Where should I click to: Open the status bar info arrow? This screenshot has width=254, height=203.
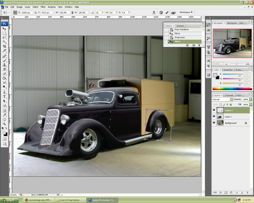[58, 195]
